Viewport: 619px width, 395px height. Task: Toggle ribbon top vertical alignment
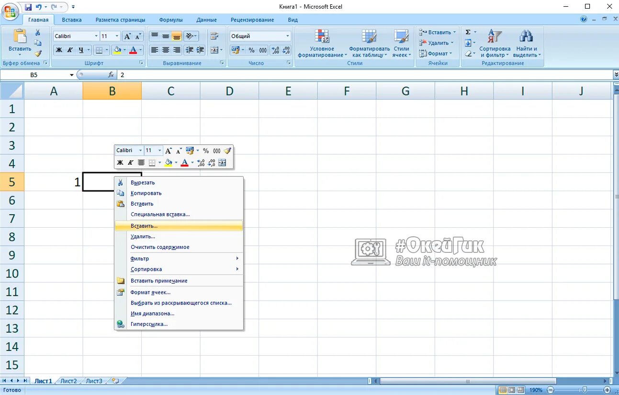155,36
